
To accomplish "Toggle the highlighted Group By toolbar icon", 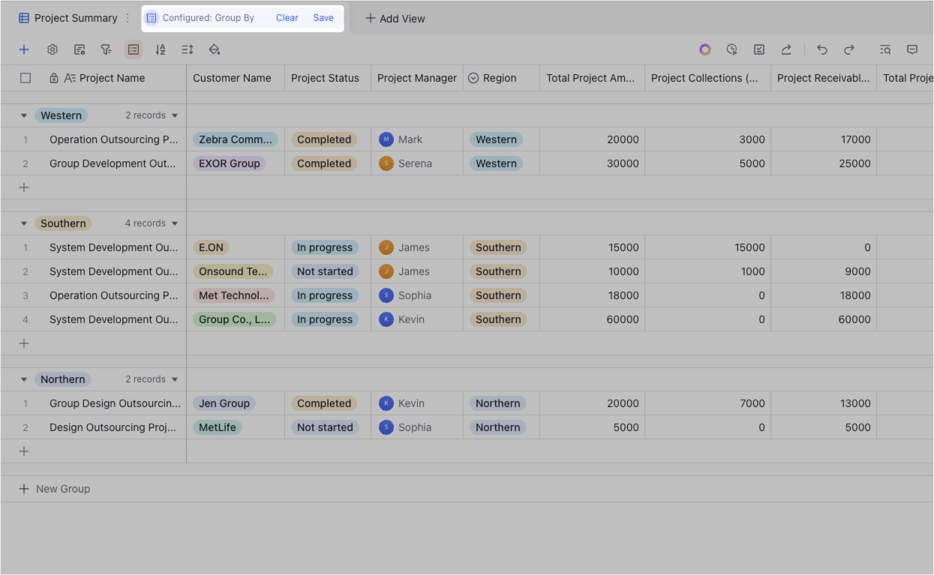I will point(134,49).
